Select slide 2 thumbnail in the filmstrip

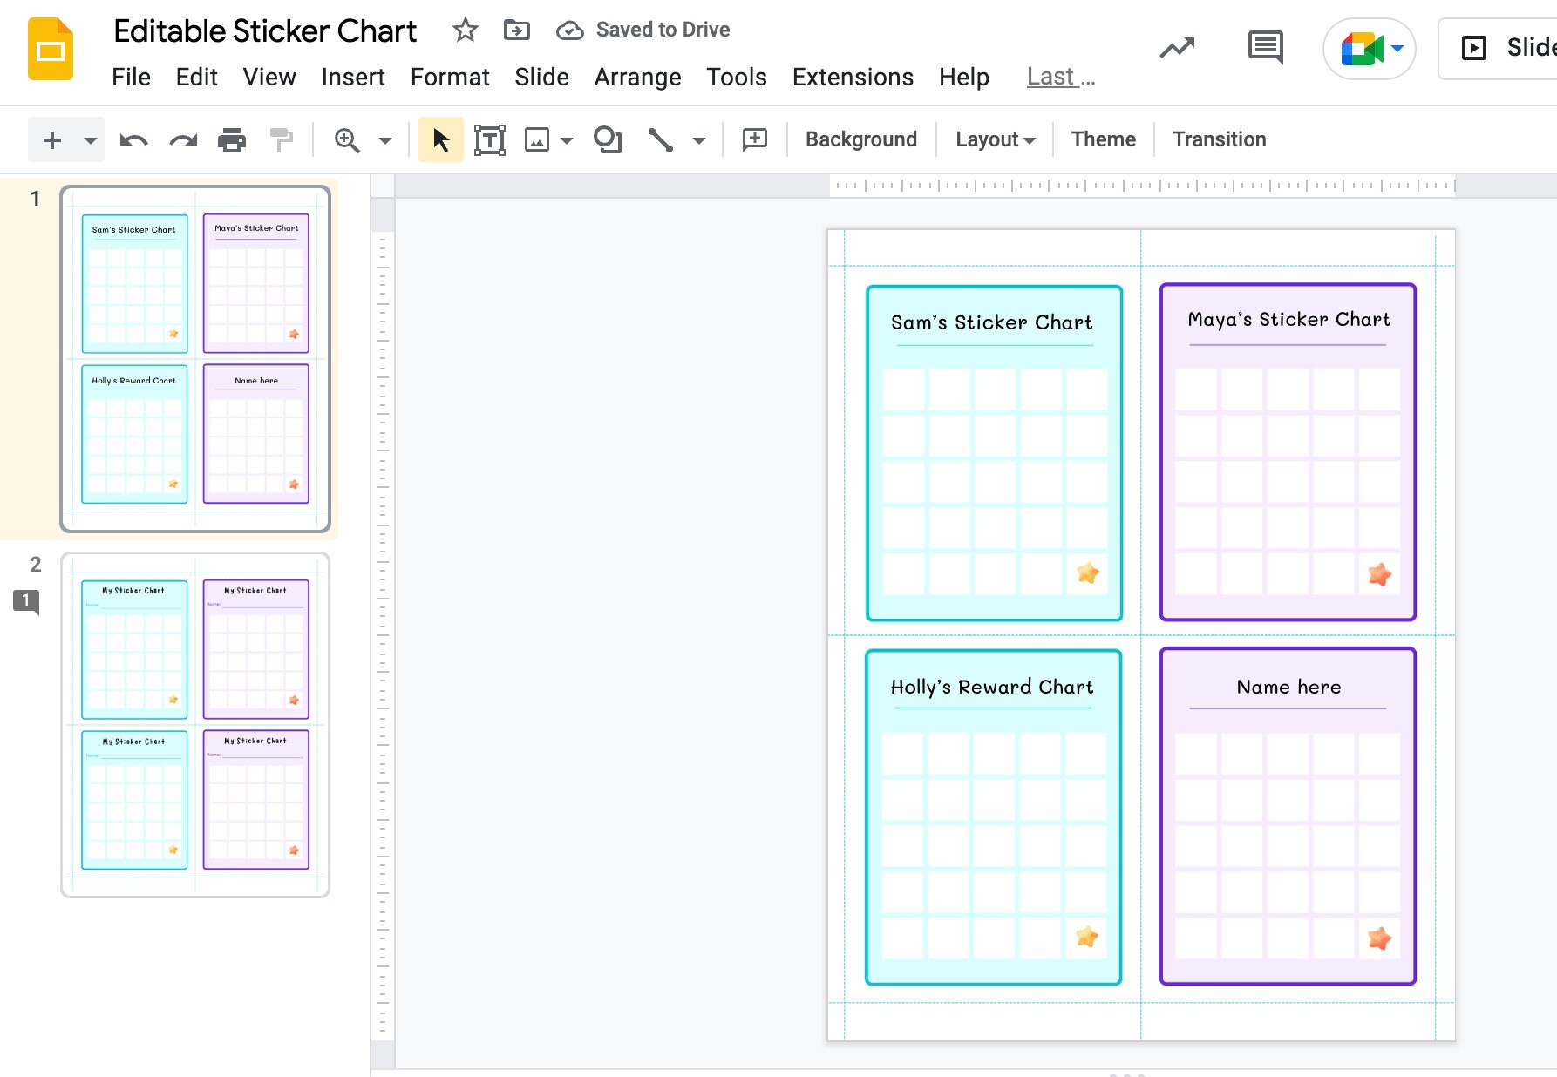(194, 723)
